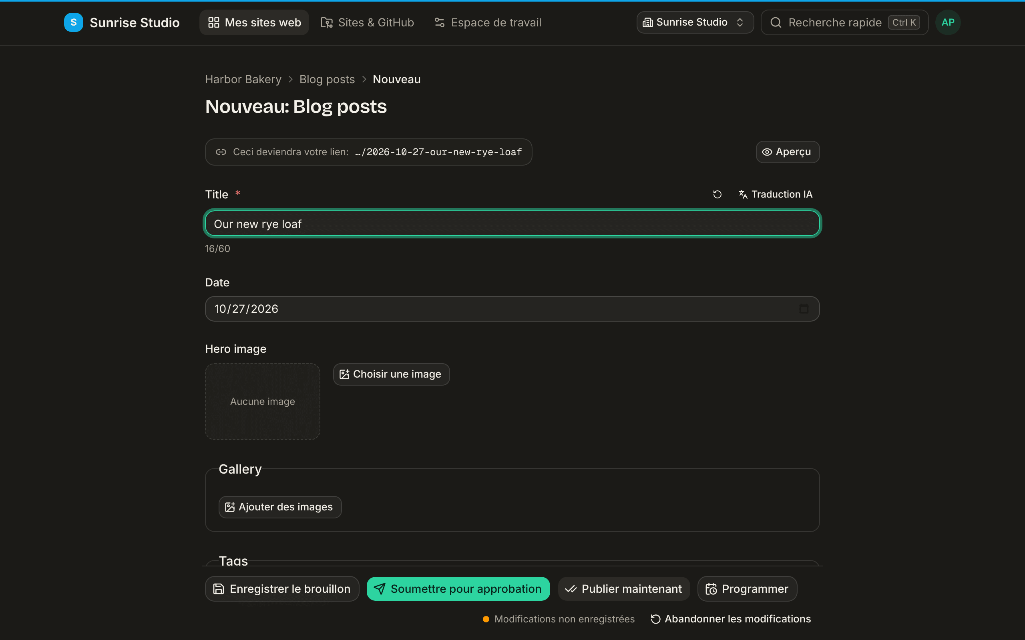
Task: Click the magnifier icon in Recherche rapide
Action: coord(776,22)
